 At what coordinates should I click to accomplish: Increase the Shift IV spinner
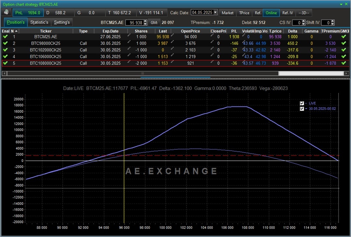point(333,21)
